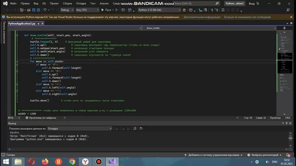Click the package icon next to Python environment
296x166 pixels.
[x=184, y=10]
